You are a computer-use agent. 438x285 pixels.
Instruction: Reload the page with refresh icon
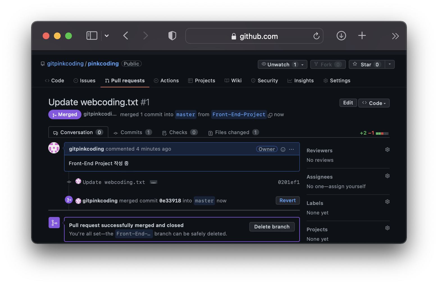pyautogui.click(x=316, y=36)
